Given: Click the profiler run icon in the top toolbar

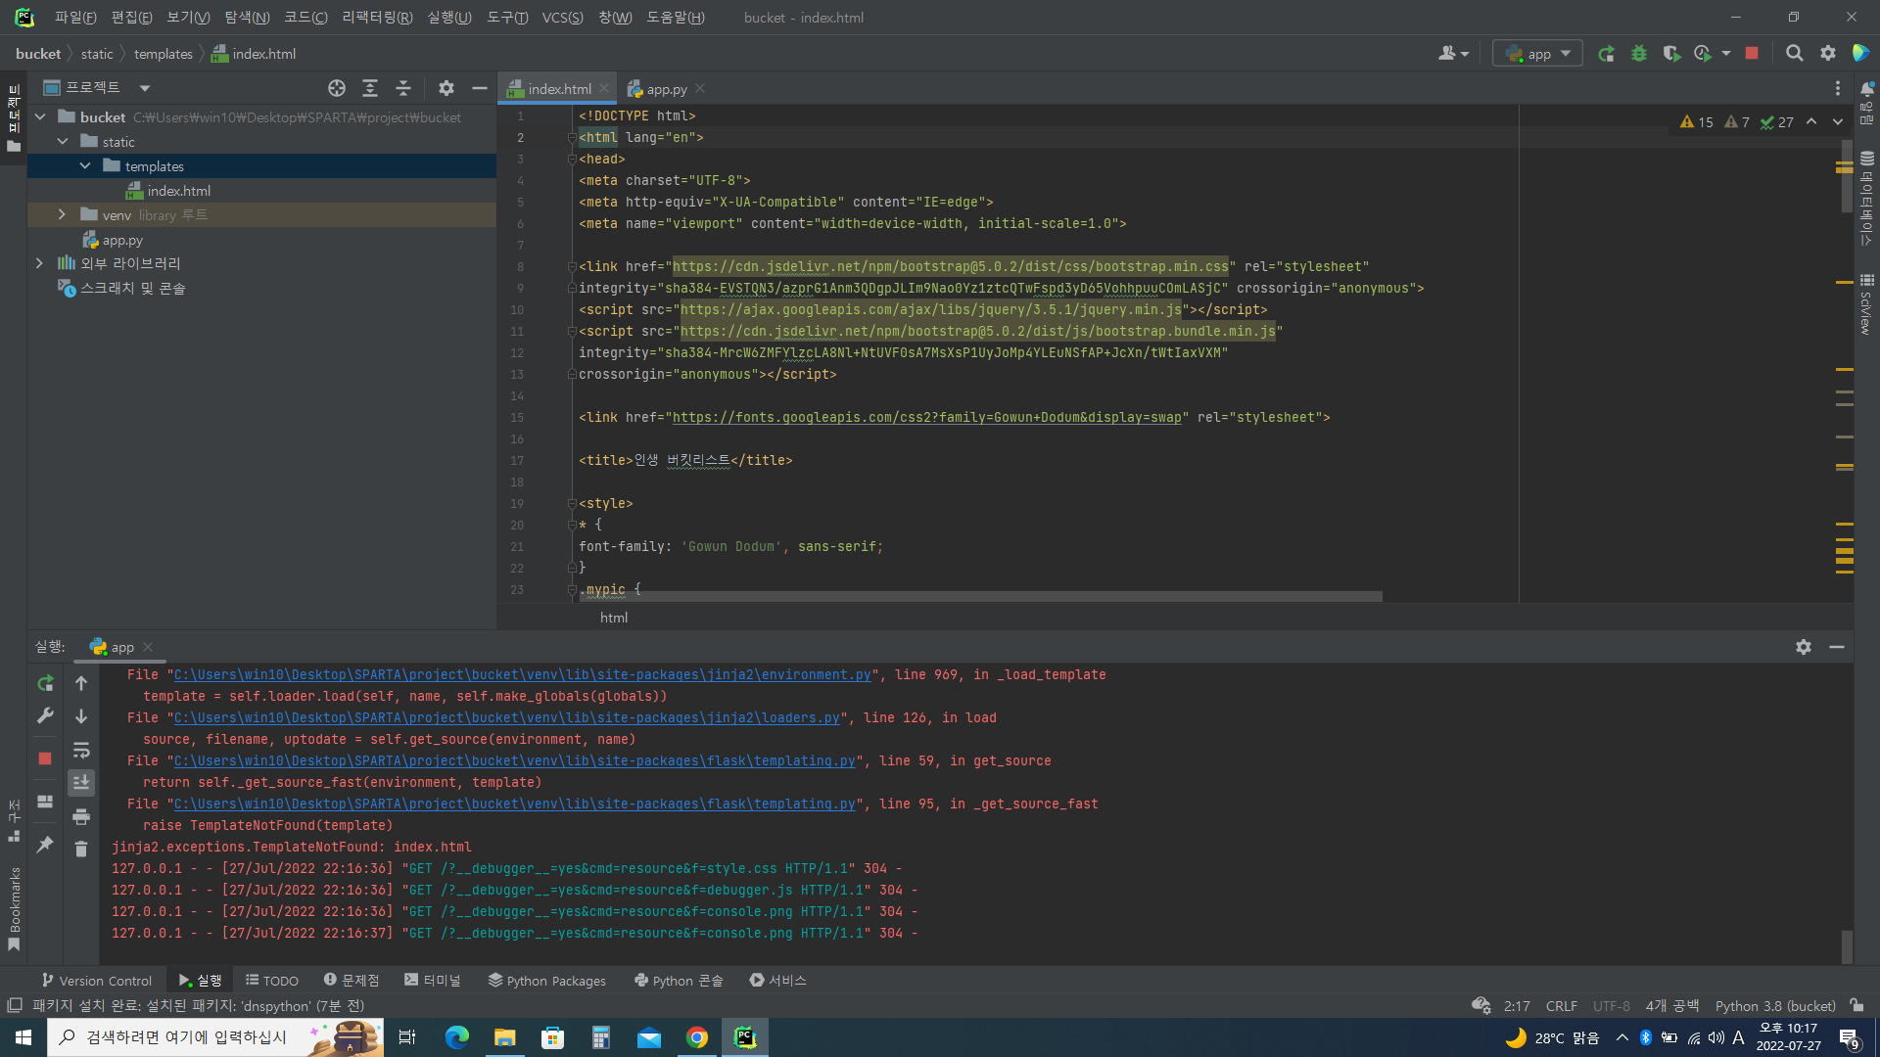Looking at the screenshot, I should click(1704, 54).
